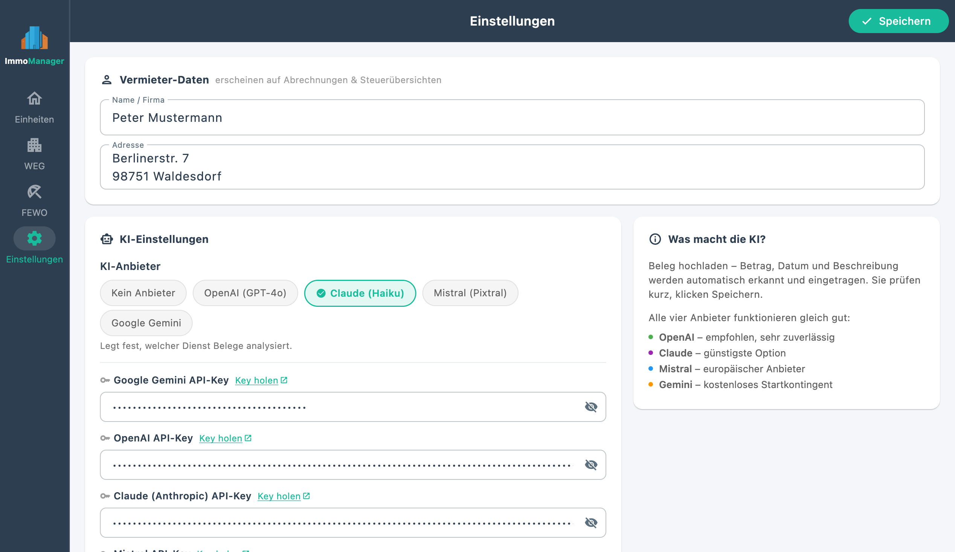Go to FEWO in the sidebar

tap(35, 212)
